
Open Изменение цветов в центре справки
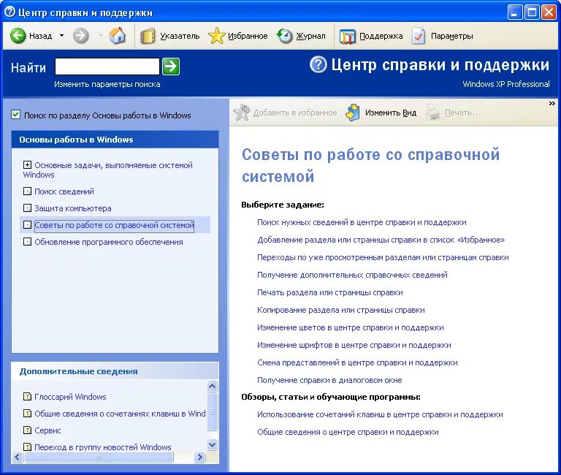pos(351,327)
